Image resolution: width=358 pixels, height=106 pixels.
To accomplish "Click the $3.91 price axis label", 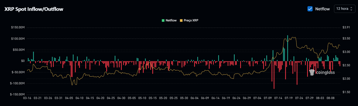I will 346,27.
